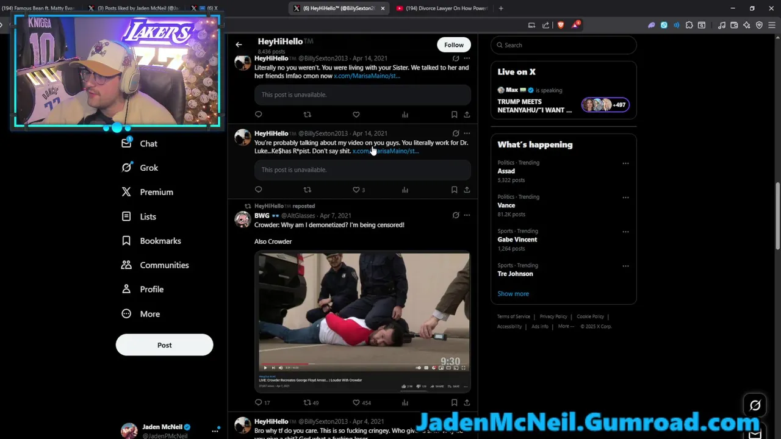Join the TRUMP MEETS NETANYAHU live space
781x439 pixels.
click(563, 101)
